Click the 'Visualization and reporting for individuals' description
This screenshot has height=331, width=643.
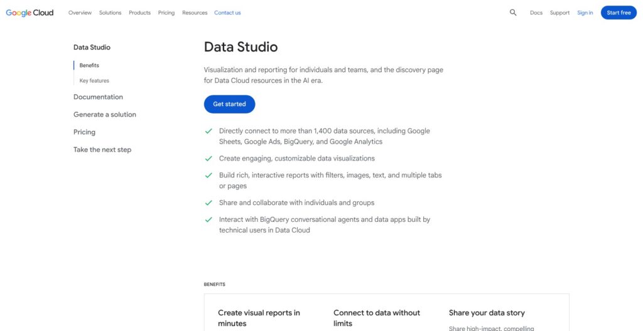click(x=323, y=75)
